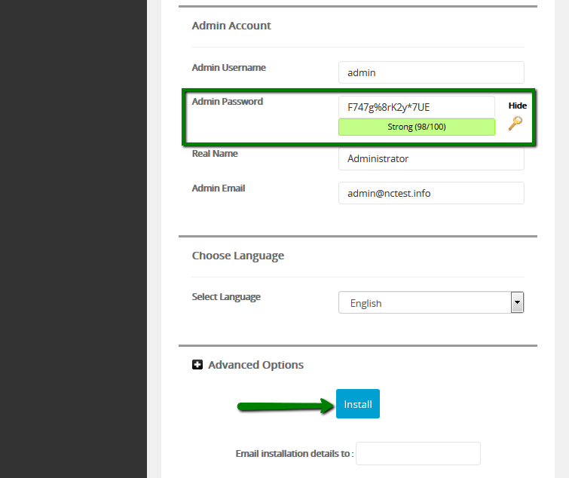Focus the Email installation details field
The height and width of the screenshot is (478, 569).
tap(418, 453)
